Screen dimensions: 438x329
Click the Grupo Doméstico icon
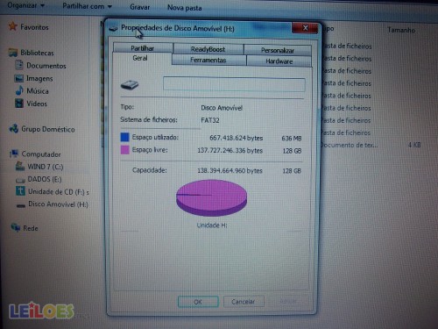point(14,128)
